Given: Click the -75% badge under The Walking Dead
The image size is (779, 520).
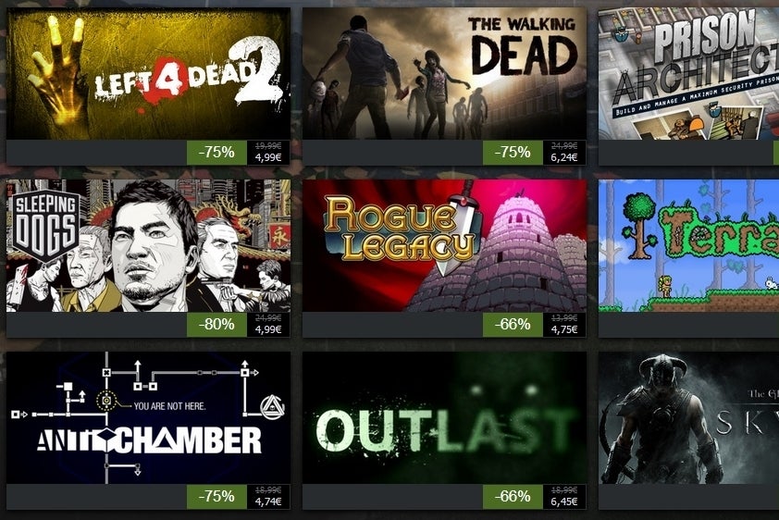Looking at the screenshot, I should [513, 153].
